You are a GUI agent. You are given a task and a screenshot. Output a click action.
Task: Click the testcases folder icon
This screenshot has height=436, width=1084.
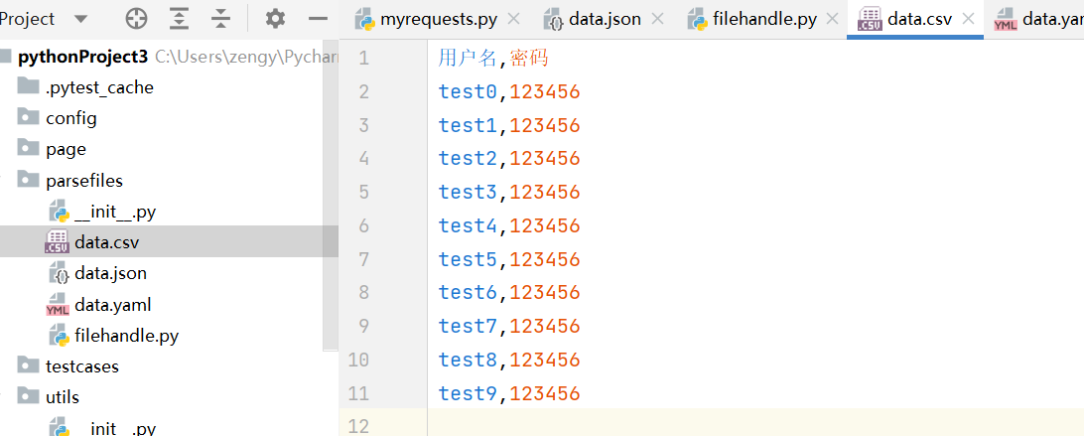point(28,365)
